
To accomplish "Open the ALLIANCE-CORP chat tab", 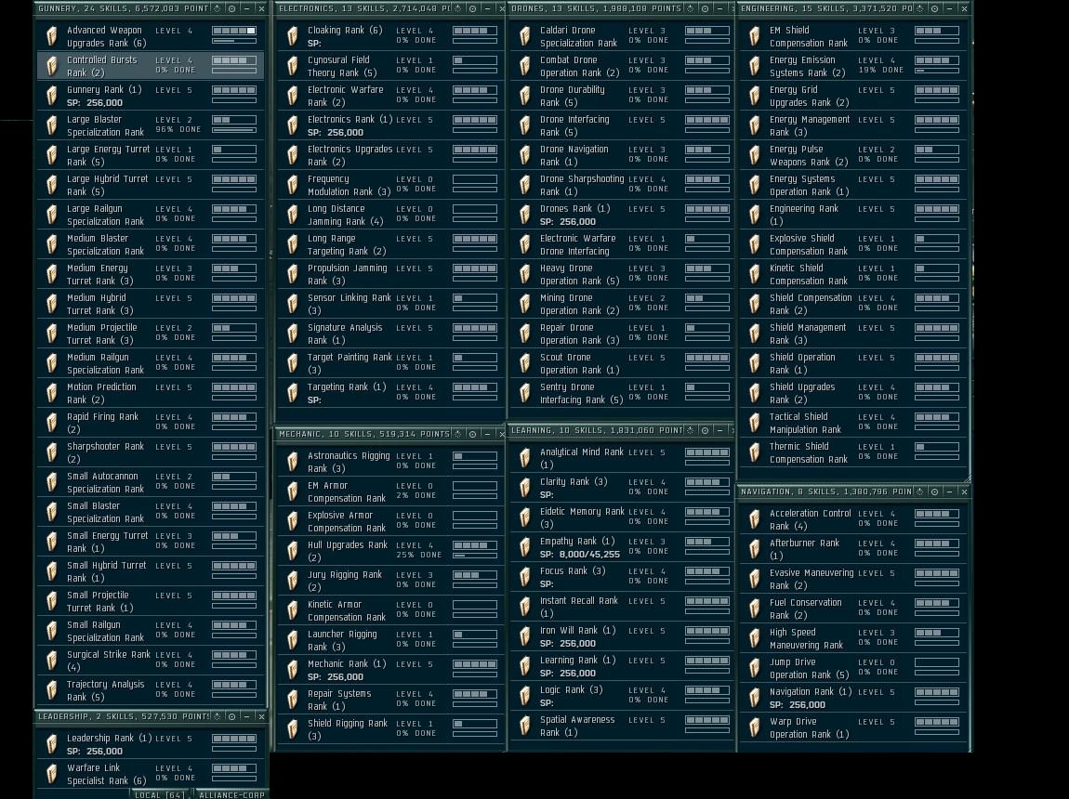I will click(231, 794).
